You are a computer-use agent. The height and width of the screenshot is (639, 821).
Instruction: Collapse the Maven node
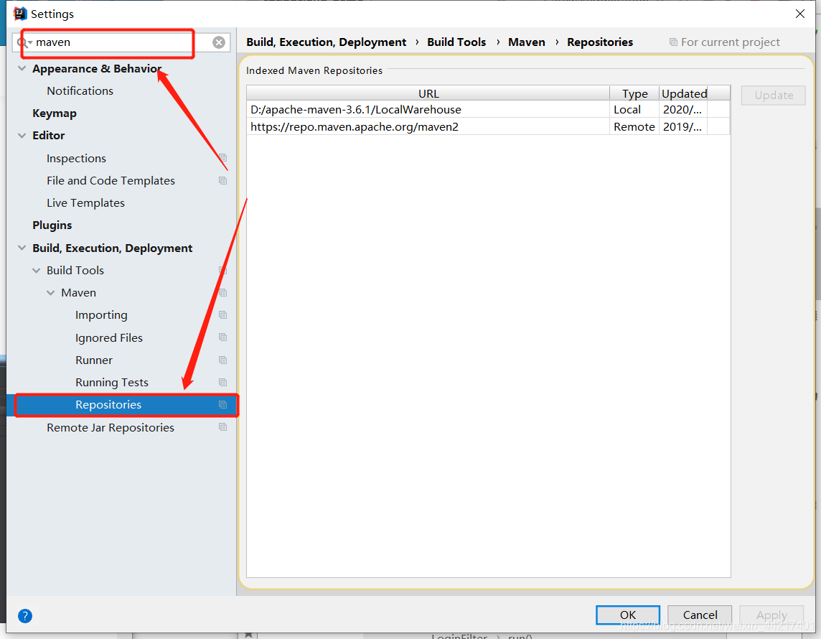point(51,293)
